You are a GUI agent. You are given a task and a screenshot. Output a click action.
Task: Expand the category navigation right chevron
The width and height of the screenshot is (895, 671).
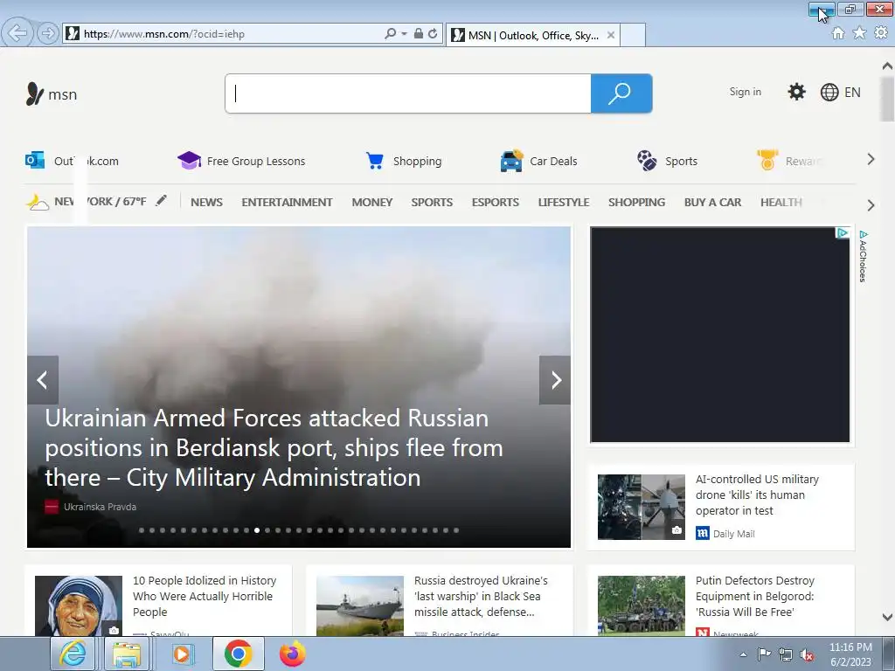pyautogui.click(x=871, y=204)
